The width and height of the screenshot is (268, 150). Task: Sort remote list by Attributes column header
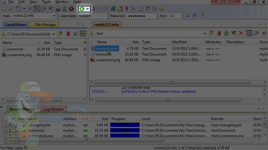pyautogui.click(x=214, y=42)
